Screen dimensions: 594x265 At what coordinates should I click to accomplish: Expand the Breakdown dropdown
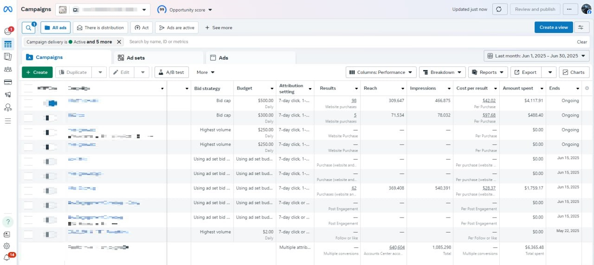(442, 72)
